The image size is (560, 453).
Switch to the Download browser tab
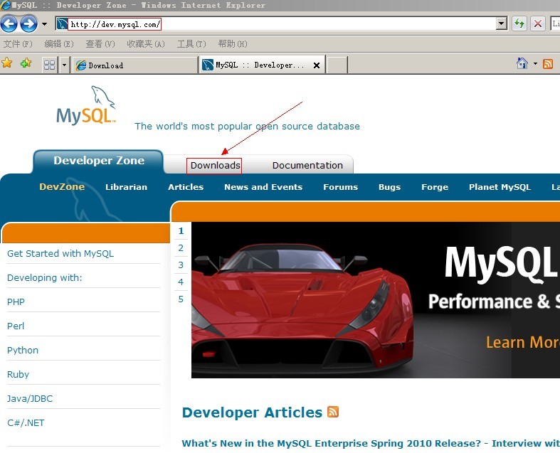click(x=134, y=65)
